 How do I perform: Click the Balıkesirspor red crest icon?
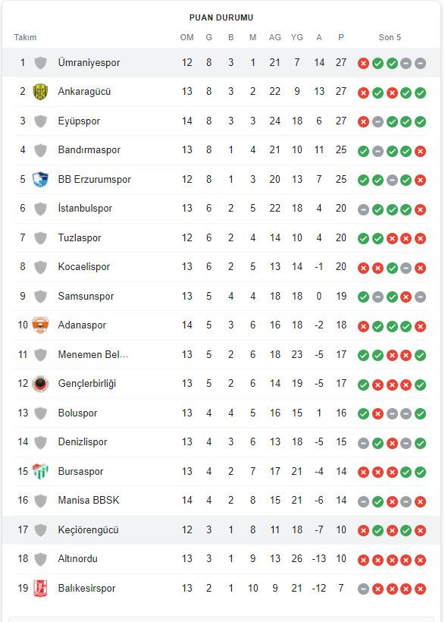coord(40,588)
